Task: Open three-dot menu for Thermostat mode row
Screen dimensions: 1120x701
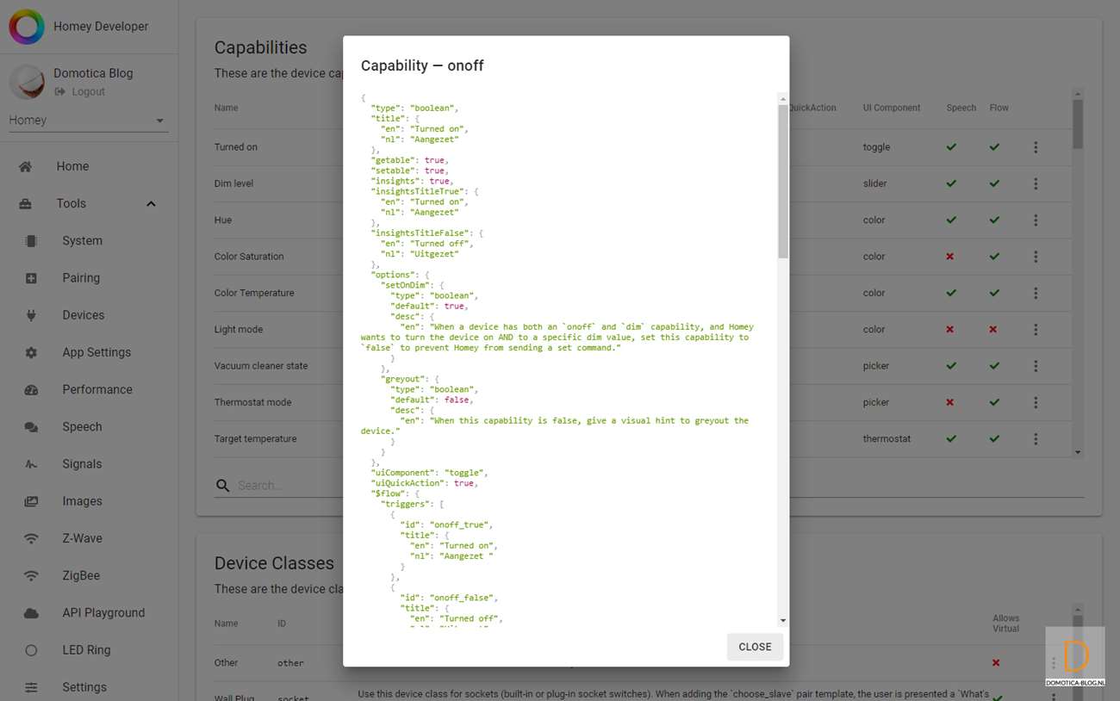Action: (x=1036, y=402)
